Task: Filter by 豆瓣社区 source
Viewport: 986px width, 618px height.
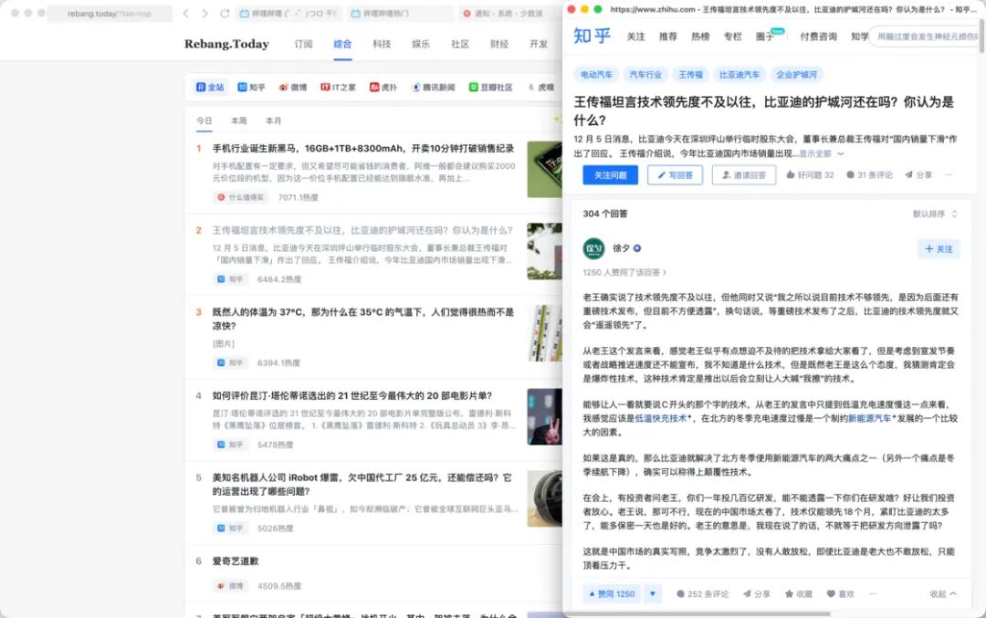Action: point(491,88)
